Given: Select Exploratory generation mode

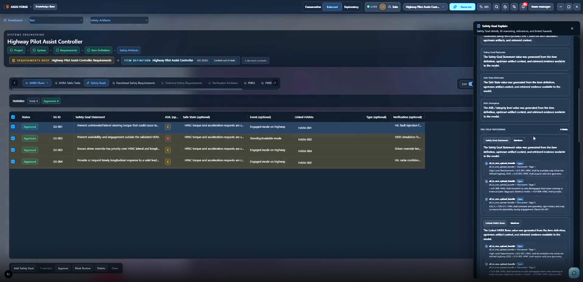Looking at the screenshot, I should click(x=351, y=7).
